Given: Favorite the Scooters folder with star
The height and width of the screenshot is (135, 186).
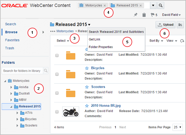Looking at the screenshot, I should (x=87, y=87).
